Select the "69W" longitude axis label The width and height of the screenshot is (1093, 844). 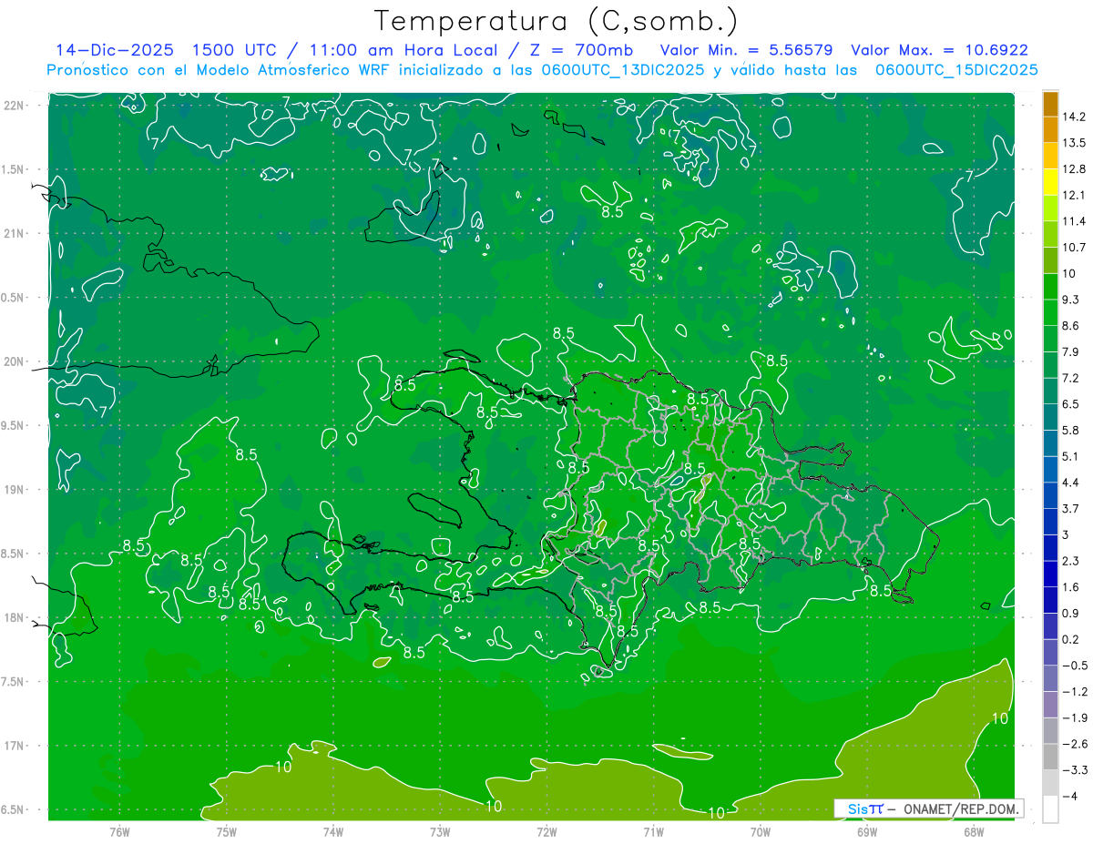tap(867, 831)
